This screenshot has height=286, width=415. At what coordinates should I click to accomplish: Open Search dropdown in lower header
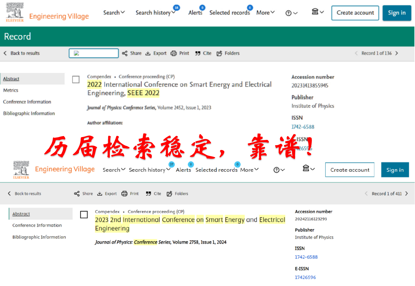tap(114, 170)
